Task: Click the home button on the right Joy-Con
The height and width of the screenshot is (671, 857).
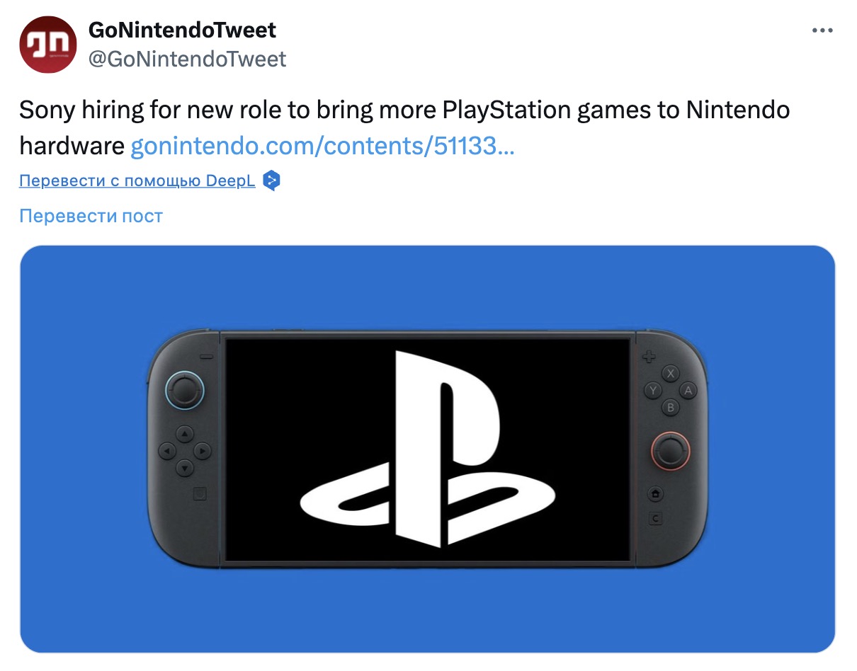Action: tap(656, 493)
